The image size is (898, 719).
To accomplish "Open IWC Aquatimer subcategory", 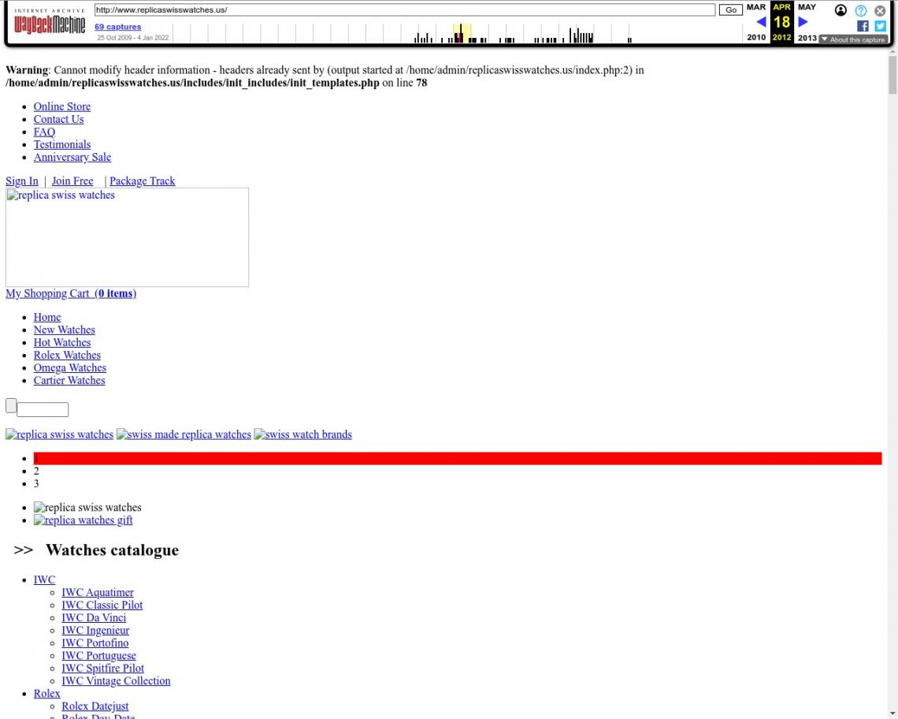I will click(98, 593).
